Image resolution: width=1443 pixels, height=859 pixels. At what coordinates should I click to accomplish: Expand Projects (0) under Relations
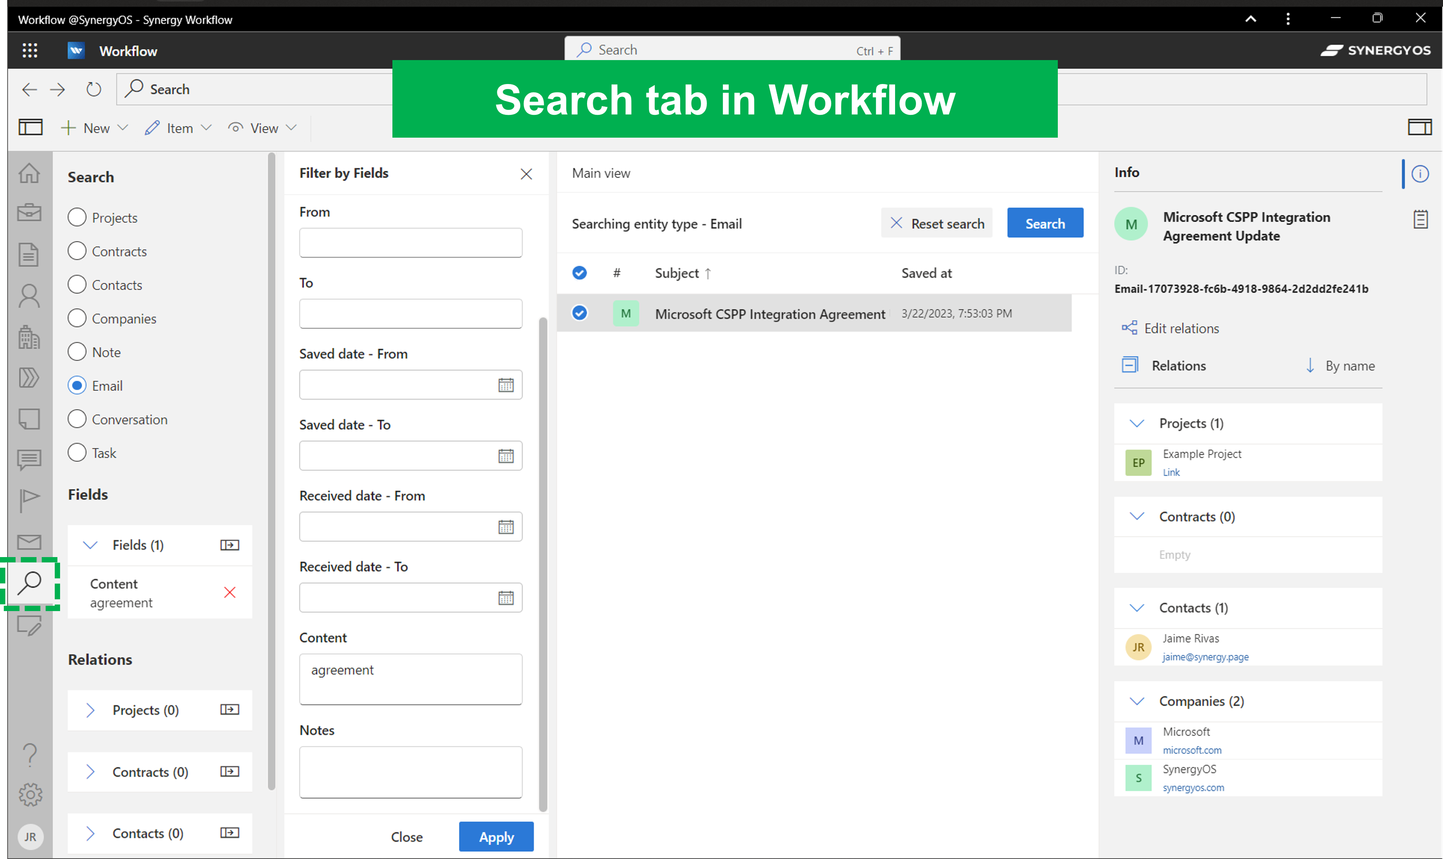pos(90,710)
